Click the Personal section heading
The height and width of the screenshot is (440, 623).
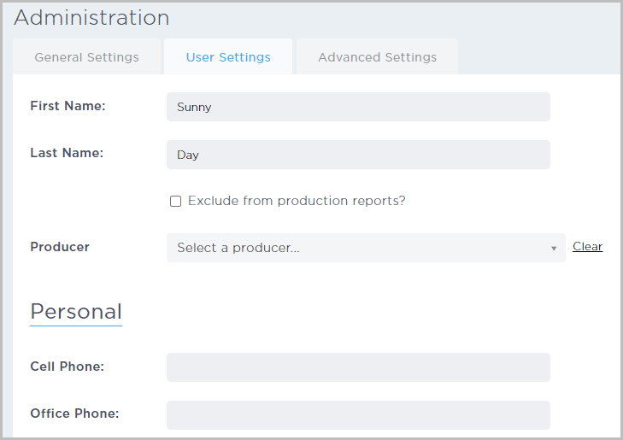[x=76, y=311]
